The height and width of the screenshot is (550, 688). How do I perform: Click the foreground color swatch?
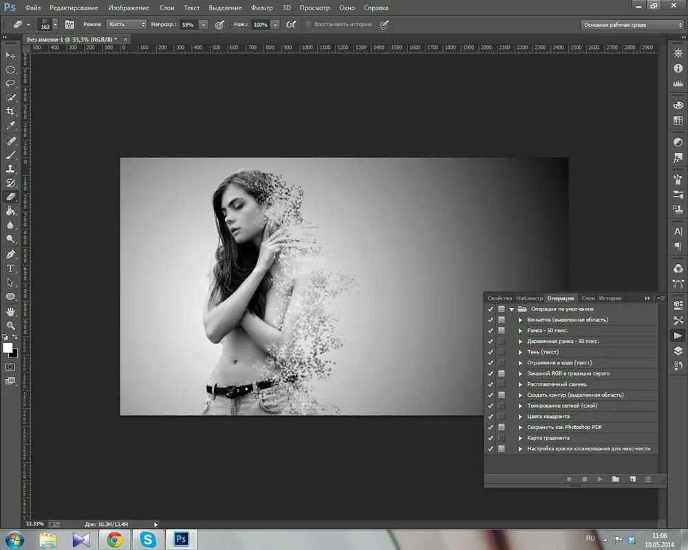[x=7, y=348]
